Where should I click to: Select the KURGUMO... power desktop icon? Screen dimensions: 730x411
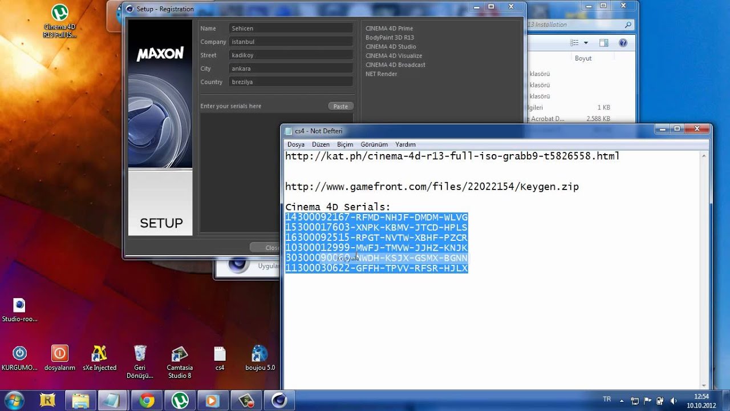point(19,358)
